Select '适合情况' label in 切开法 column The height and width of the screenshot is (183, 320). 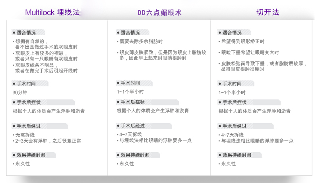pyautogui.click(x=232, y=32)
